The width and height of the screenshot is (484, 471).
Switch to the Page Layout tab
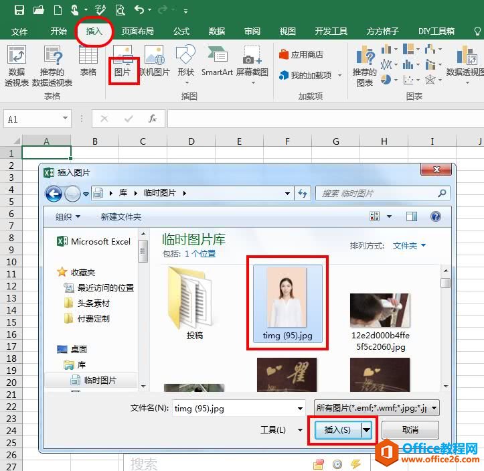(137, 31)
